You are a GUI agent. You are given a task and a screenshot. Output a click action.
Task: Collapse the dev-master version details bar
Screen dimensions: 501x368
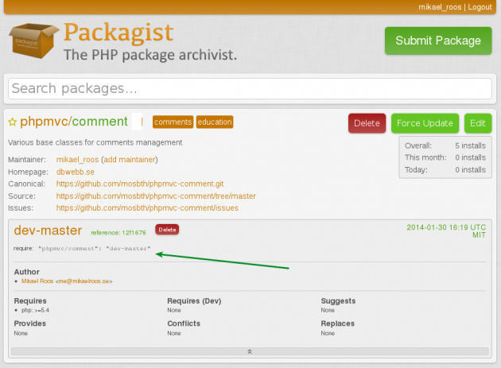(250, 351)
